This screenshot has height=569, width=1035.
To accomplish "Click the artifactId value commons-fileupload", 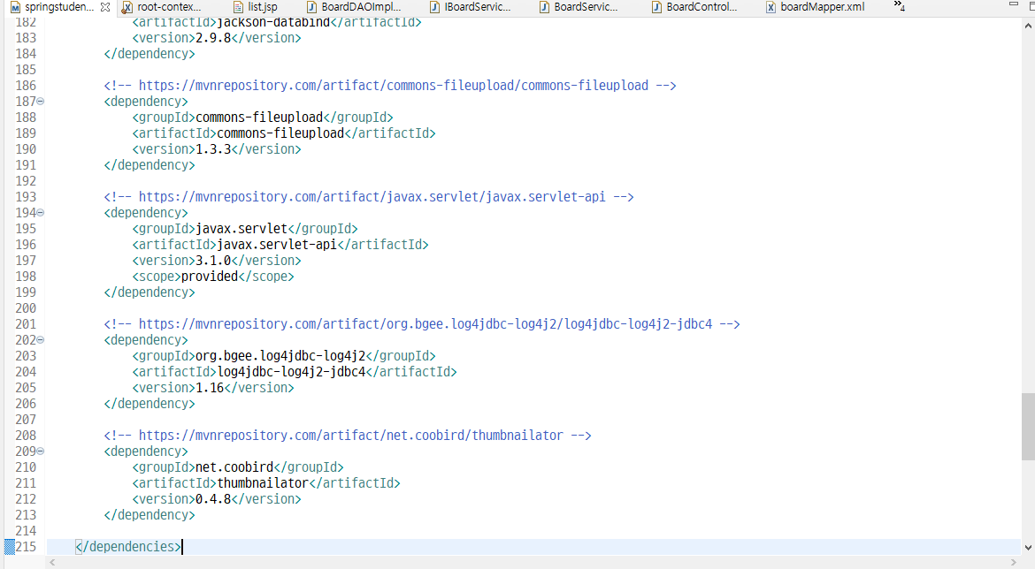I will 280,133.
